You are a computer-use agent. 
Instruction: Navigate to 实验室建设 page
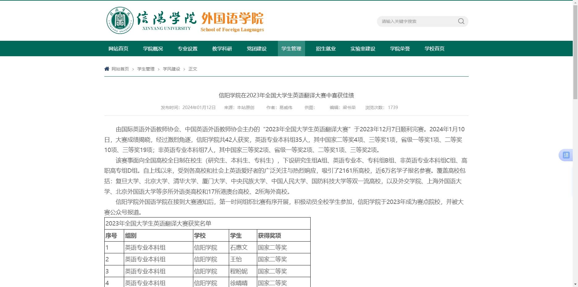point(363,49)
